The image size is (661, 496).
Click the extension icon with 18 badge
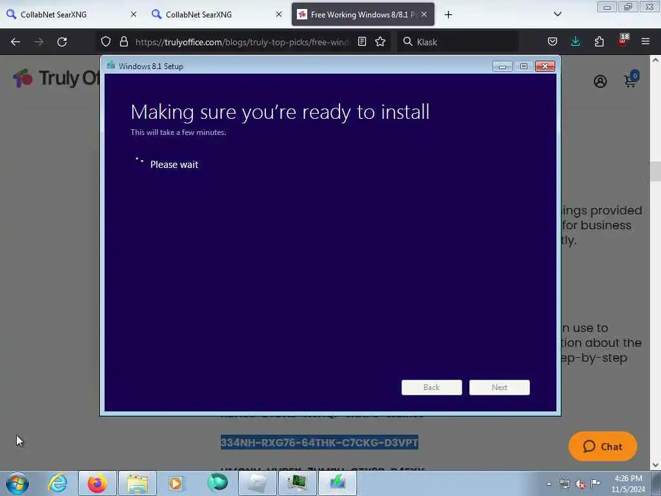pyautogui.click(x=623, y=41)
